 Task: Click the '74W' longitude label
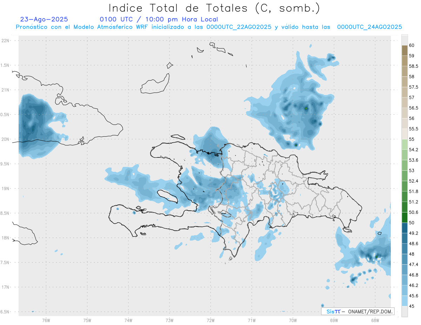click(x=128, y=320)
